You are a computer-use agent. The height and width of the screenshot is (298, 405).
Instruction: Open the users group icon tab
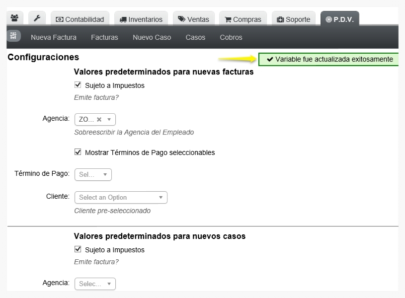[15, 18]
